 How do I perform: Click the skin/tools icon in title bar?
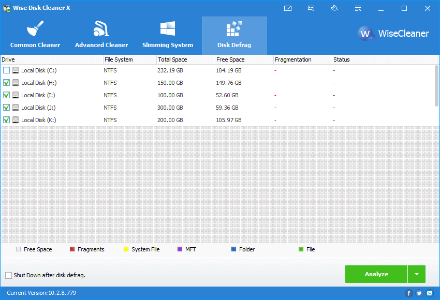click(334, 8)
